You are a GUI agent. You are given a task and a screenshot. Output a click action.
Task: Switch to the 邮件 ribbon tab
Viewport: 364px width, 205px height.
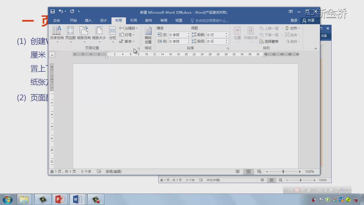point(149,20)
